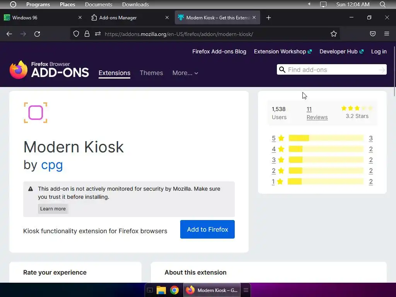The image size is (396, 297).
Task: Click the display icon in top panel
Action: [323, 4]
